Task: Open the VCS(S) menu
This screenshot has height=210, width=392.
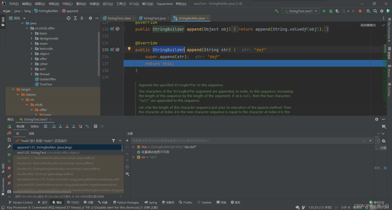Action: (x=134, y=4)
